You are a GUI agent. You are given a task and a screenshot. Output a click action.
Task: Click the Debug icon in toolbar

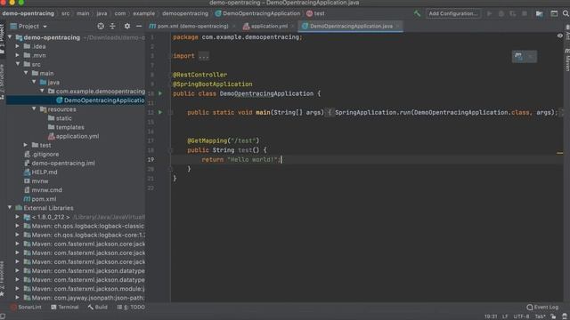click(x=501, y=14)
